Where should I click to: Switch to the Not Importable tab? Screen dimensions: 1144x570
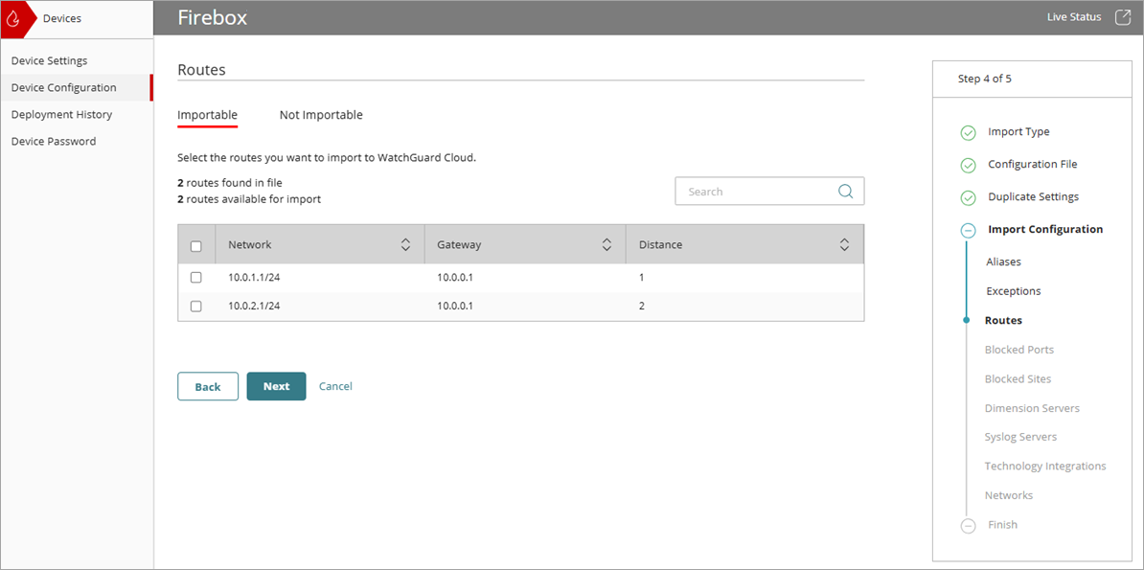[x=321, y=115]
